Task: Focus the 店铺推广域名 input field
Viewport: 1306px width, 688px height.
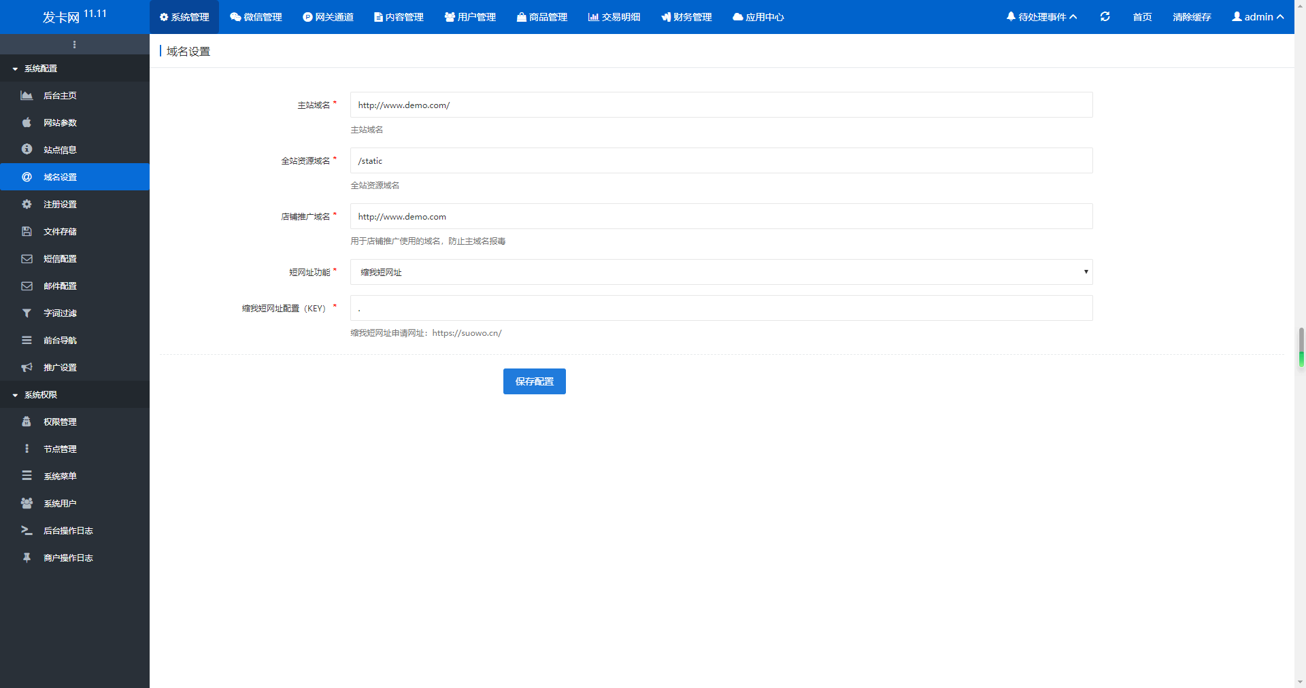Action: click(721, 216)
